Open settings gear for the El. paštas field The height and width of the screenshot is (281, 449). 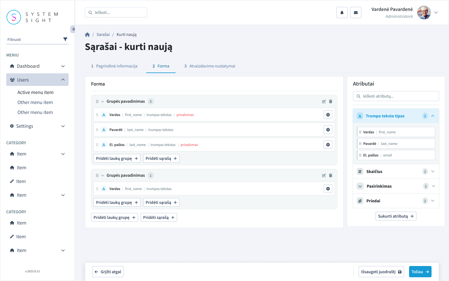point(328,145)
